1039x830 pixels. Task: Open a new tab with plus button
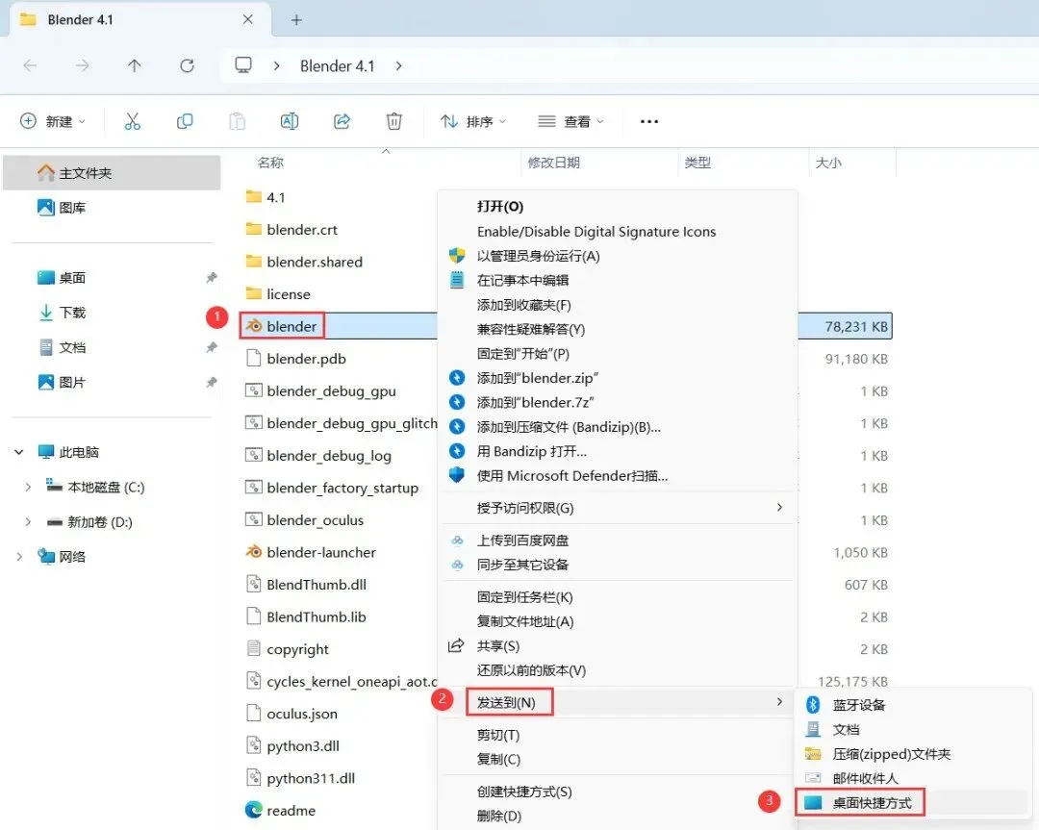pyautogui.click(x=296, y=20)
